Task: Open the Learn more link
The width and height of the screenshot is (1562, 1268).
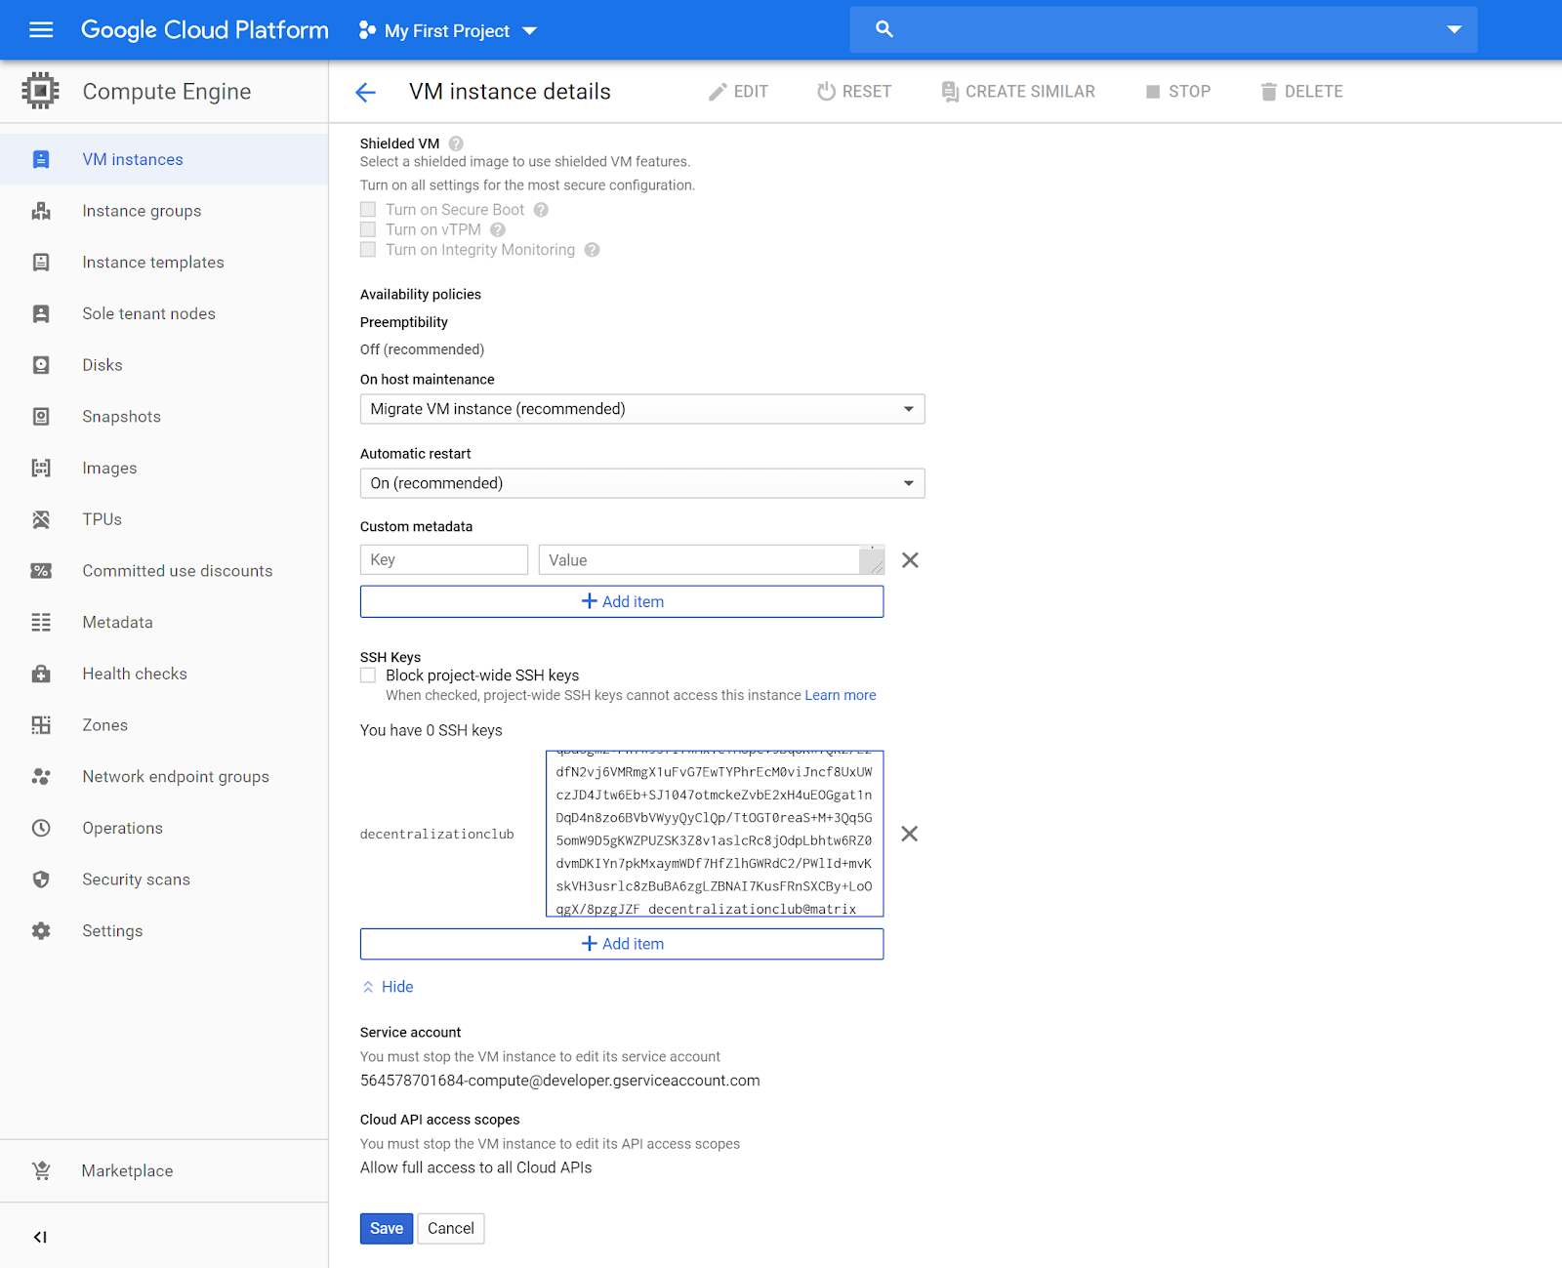Action: (841, 696)
